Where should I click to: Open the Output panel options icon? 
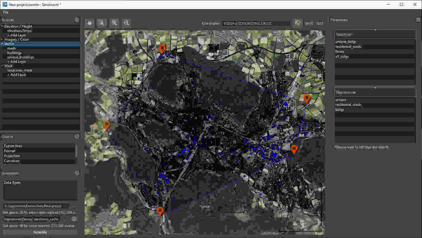[77, 137]
